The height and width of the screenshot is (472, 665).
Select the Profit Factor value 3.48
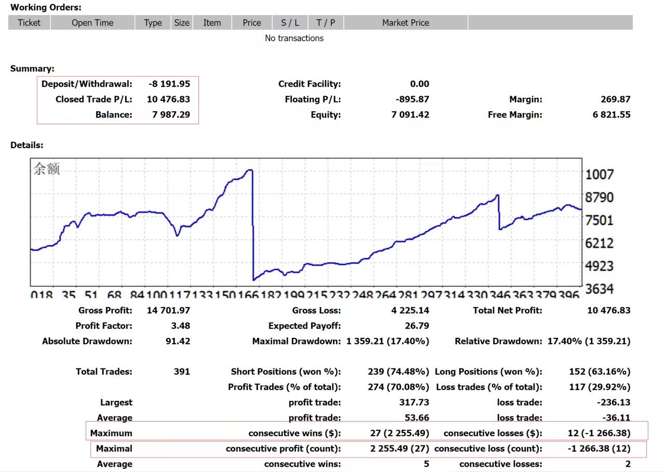pyautogui.click(x=180, y=326)
